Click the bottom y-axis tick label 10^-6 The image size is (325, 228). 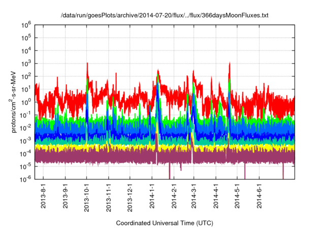pyautogui.click(x=25, y=179)
